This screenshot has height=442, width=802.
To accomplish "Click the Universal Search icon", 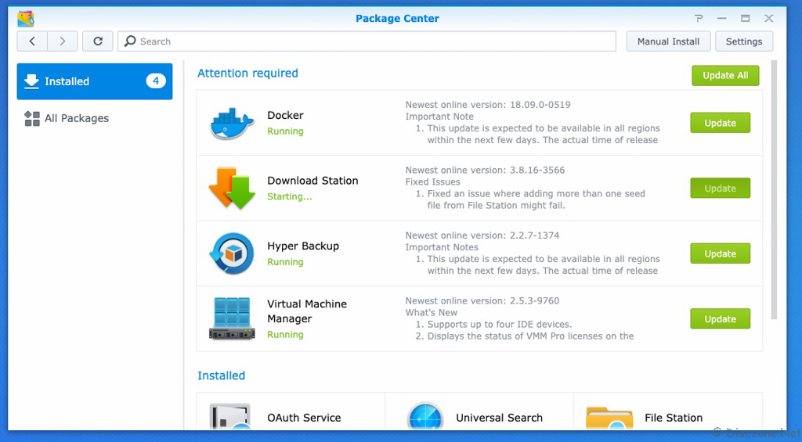I will click(x=425, y=416).
